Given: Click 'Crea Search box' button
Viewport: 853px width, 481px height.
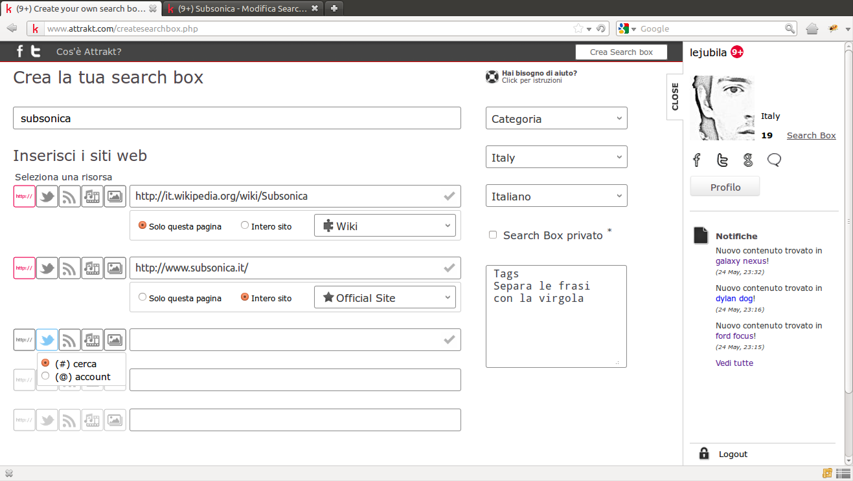Looking at the screenshot, I should pos(621,52).
